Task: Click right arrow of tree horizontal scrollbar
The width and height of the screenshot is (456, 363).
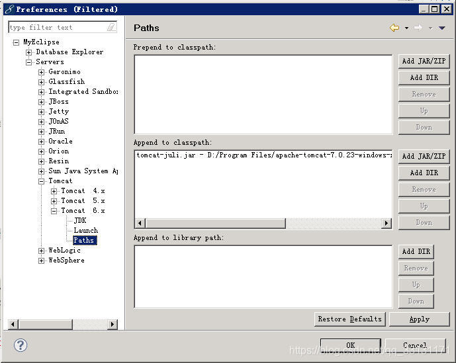Action: click(x=113, y=324)
